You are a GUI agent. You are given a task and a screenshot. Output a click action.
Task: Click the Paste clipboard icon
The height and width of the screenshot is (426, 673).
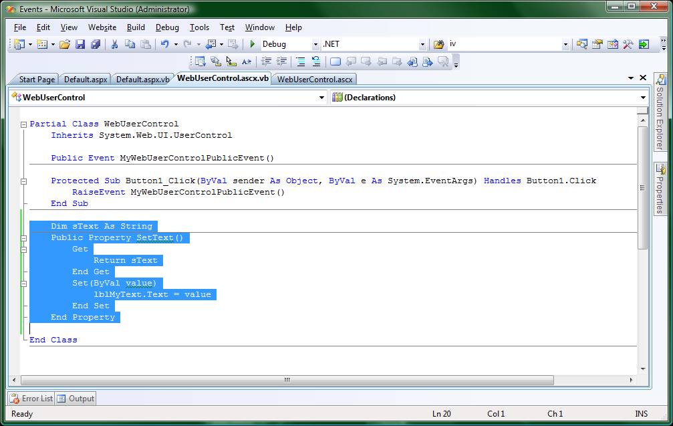pyautogui.click(x=146, y=44)
